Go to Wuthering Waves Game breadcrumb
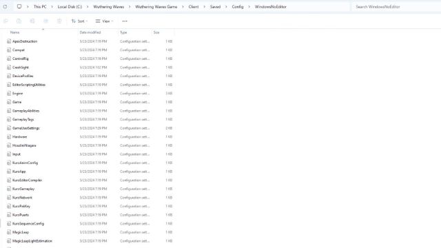The width and height of the screenshot is (441, 248). 156,7
